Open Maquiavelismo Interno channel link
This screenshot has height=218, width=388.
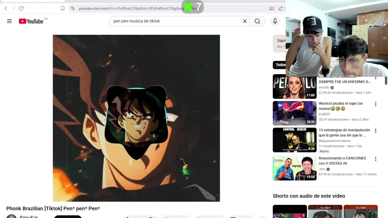coord(335,141)
